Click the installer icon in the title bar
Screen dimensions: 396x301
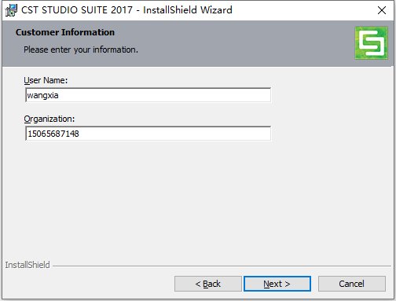[x=11, y=10]
